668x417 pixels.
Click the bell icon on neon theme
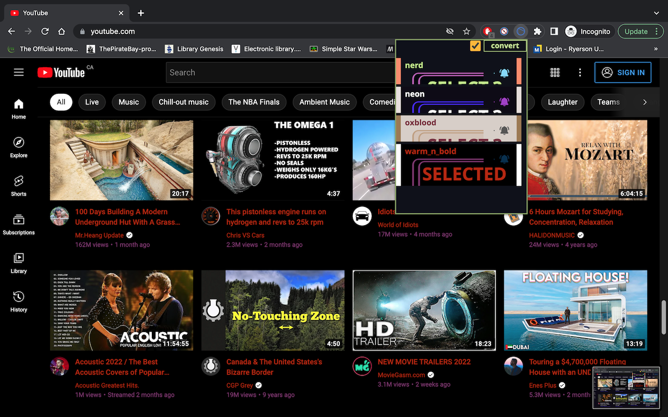[504, 102]
